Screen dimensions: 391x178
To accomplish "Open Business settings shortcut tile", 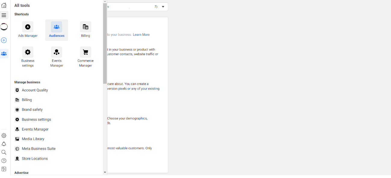I will point(28,57).
